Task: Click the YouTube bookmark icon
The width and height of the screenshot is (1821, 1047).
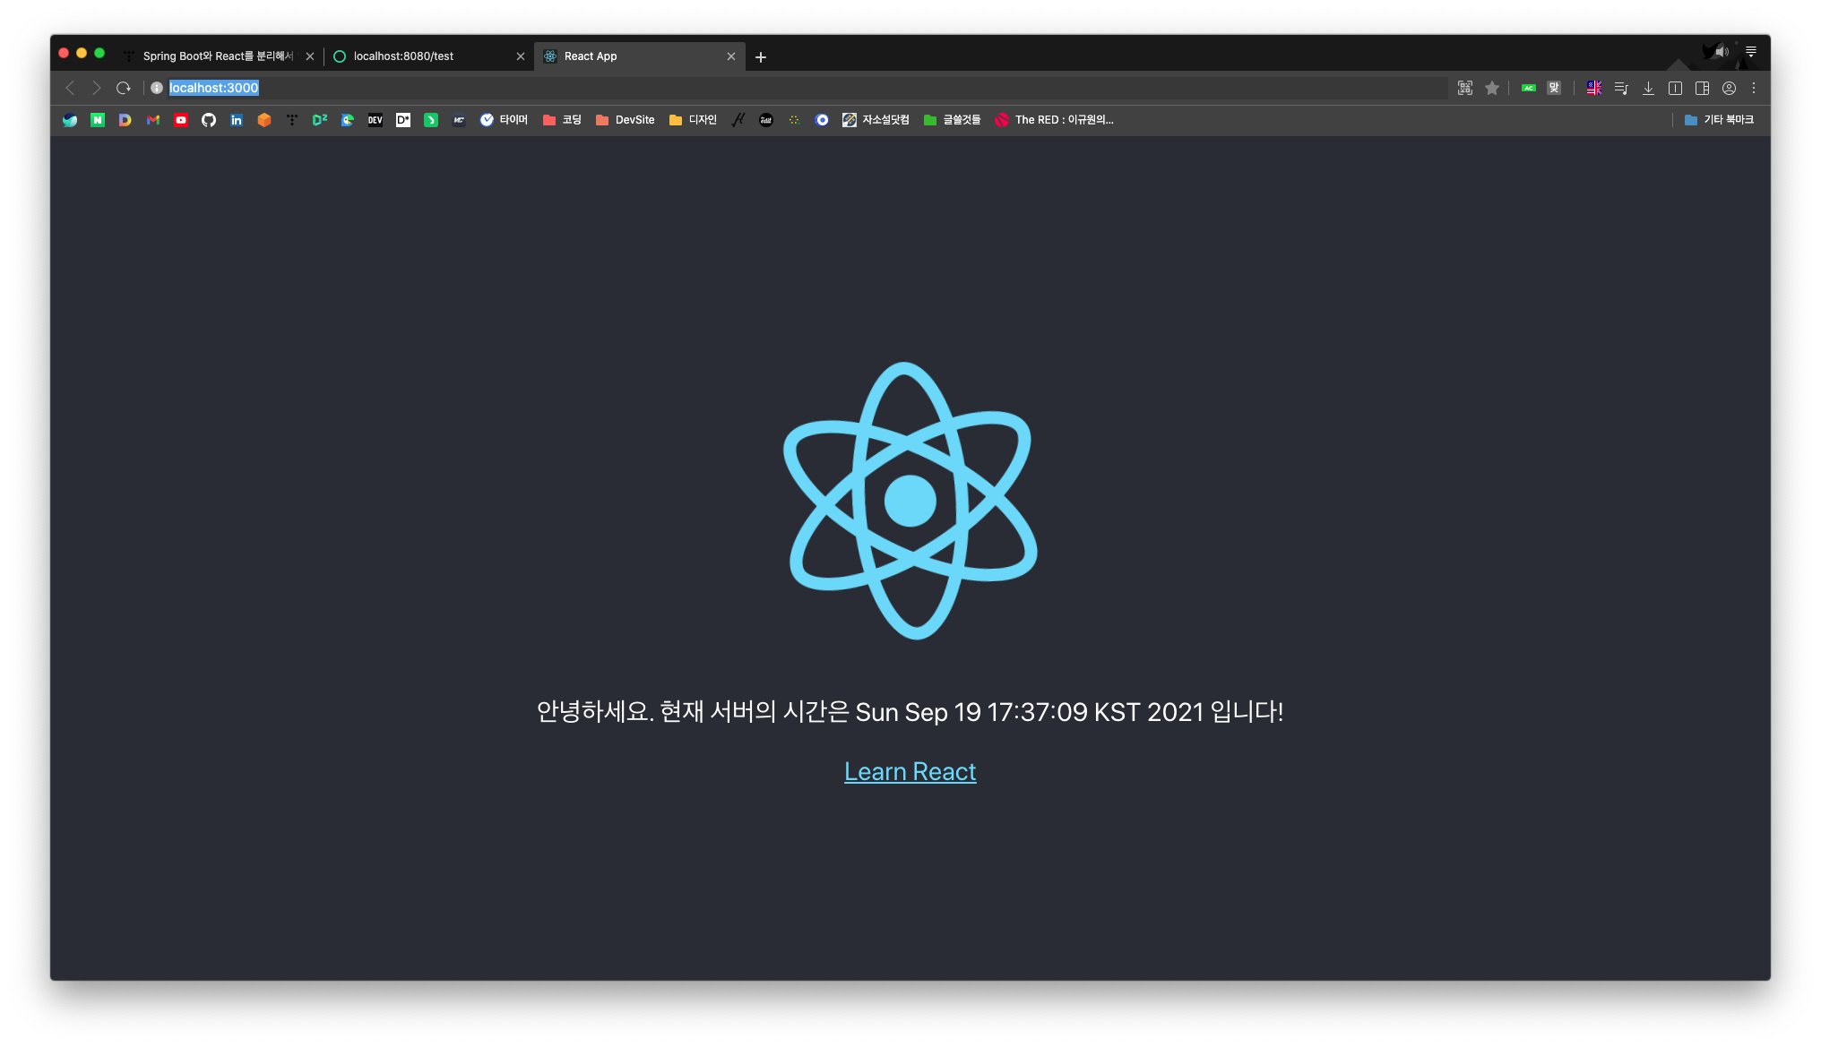Action: pyautogui.click(x=181, y=120)
